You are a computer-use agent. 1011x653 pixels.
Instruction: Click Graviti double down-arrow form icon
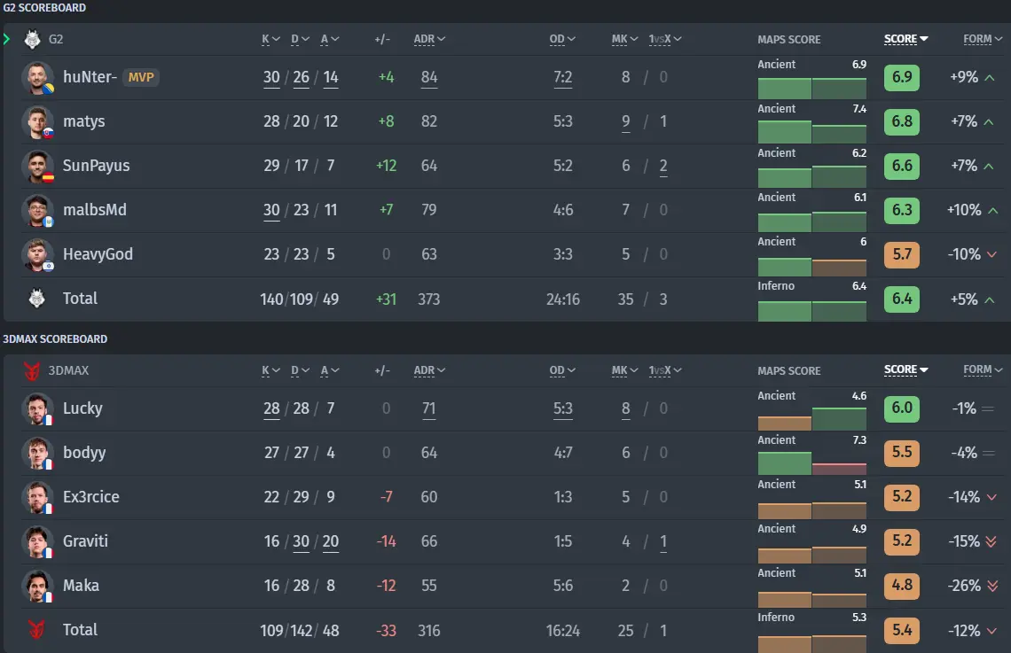(x=991, y=541)
